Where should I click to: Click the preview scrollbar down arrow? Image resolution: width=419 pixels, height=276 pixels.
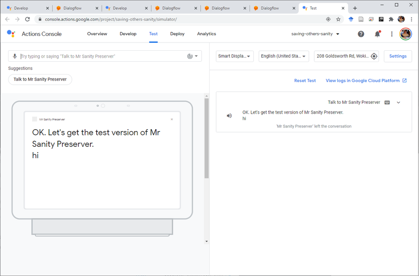click(x=206, y=241)
